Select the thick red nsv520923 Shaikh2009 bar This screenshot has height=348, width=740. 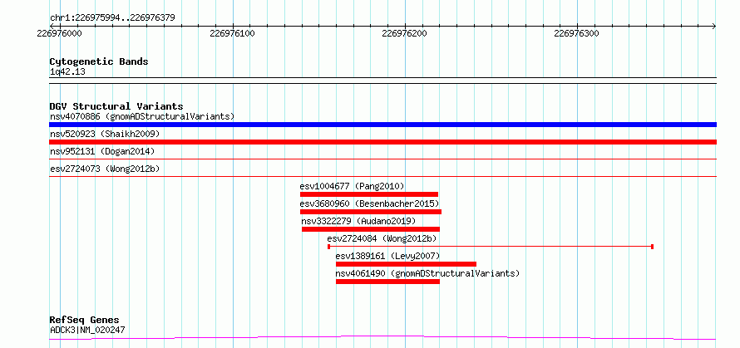(382, 142)
